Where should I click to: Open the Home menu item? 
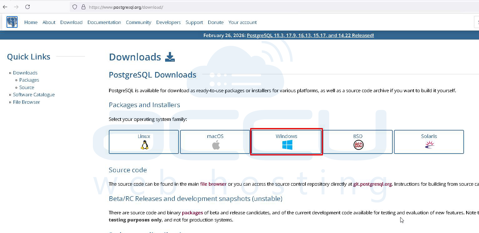coord(31,22)
